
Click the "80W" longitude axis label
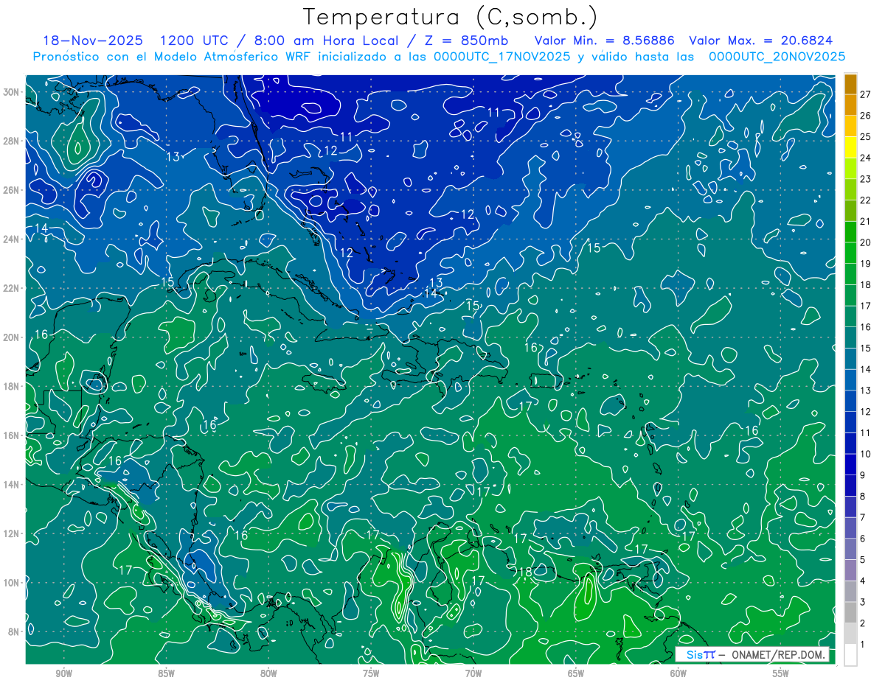point(268,673)
